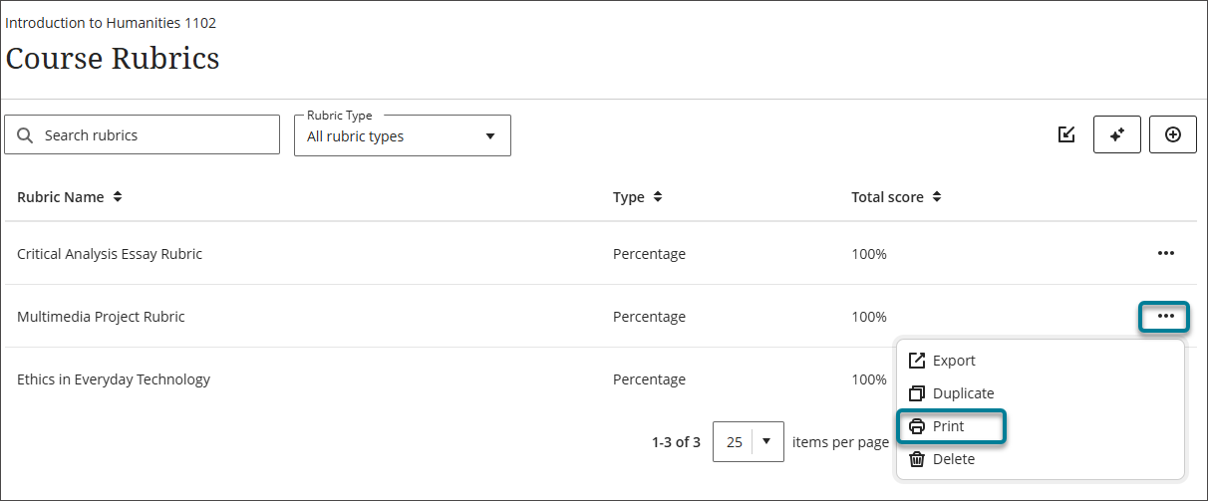
Task: Open the import rubric icon
Action: tap(1066, 134)
